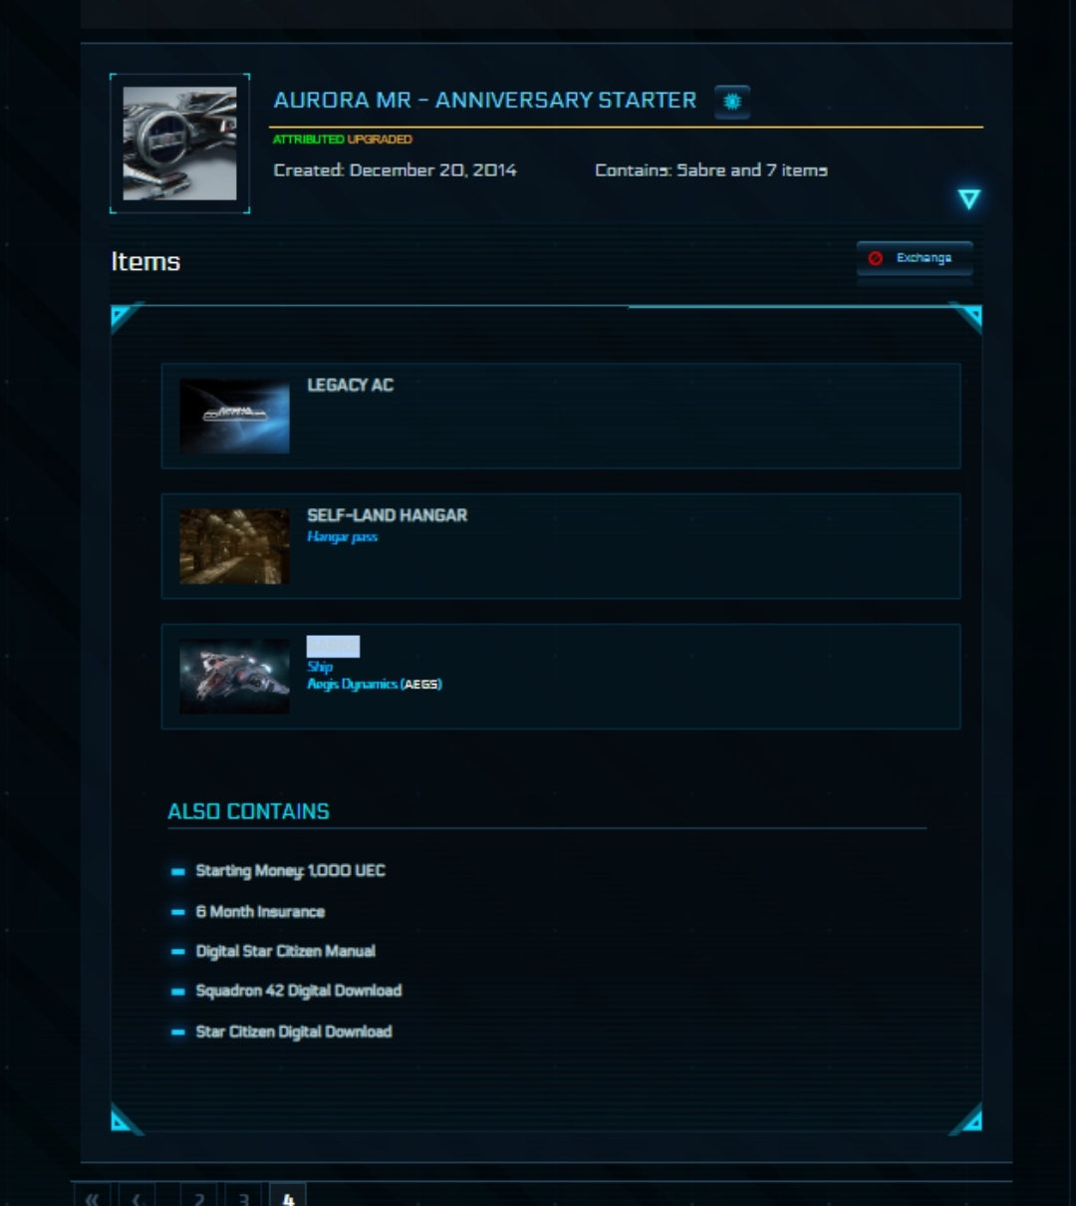Go to previous page with single chevron
This screenshot has height=1206, width=1076.
tap(136, 1195)
